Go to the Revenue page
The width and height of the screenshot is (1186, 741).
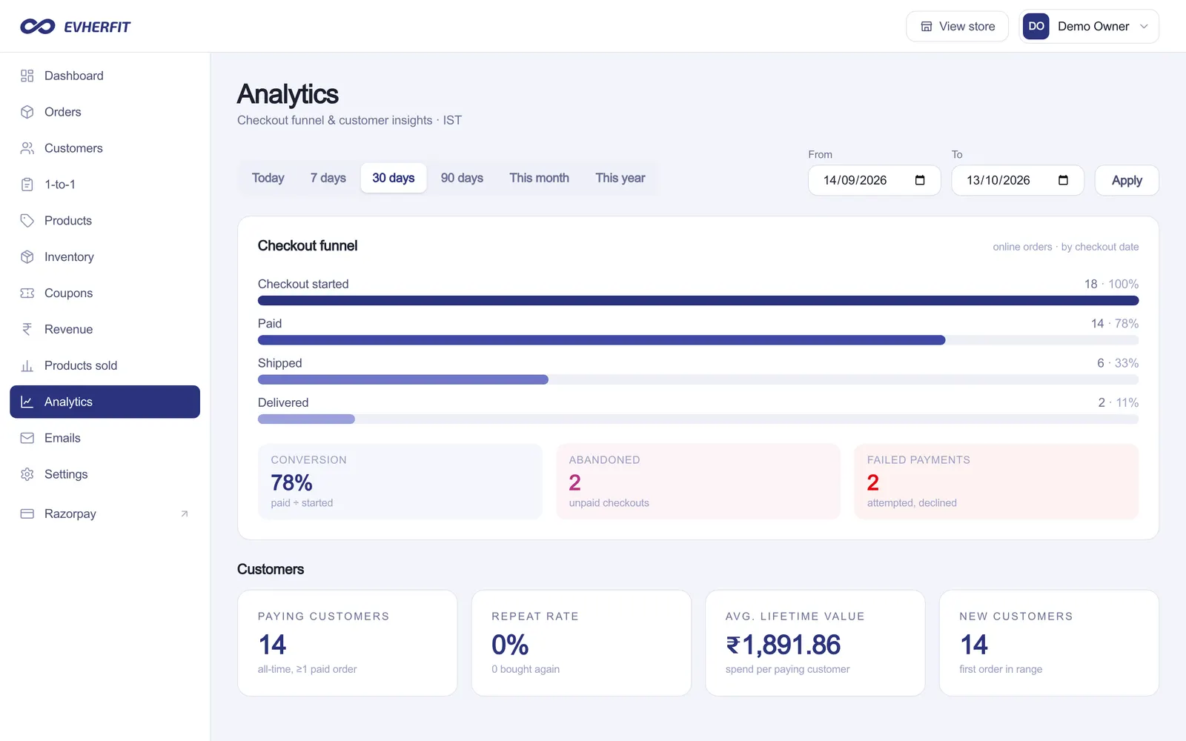coord(105,330)
